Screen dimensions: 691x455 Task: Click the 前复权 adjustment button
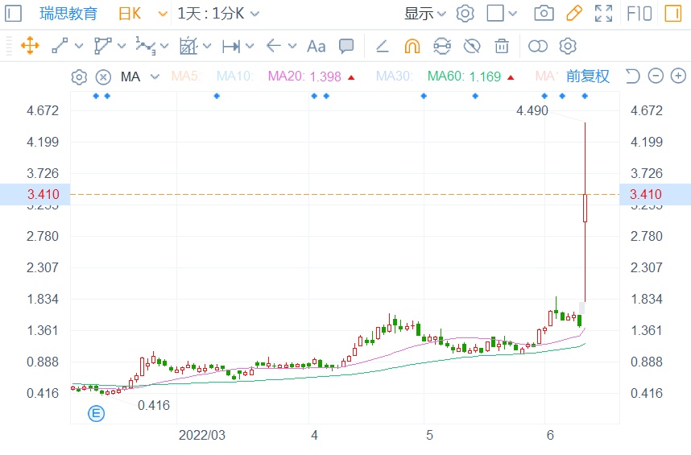pos(587,77)
